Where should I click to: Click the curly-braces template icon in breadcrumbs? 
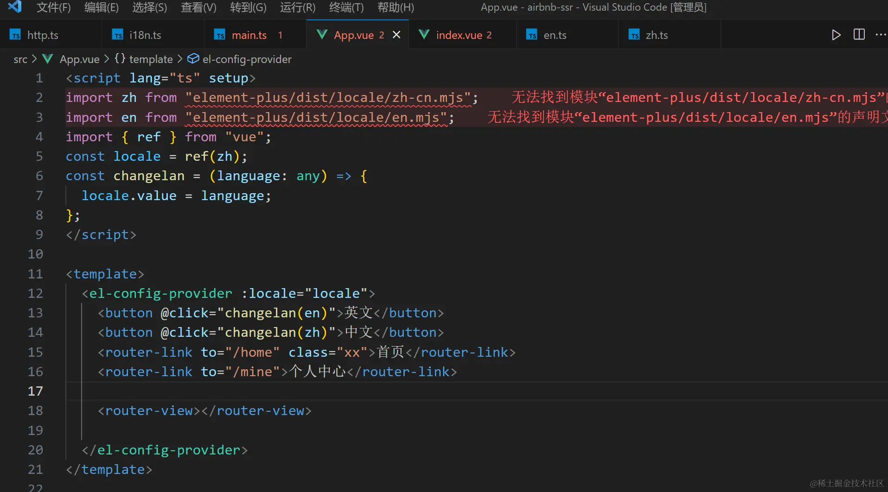coord(120,58)
